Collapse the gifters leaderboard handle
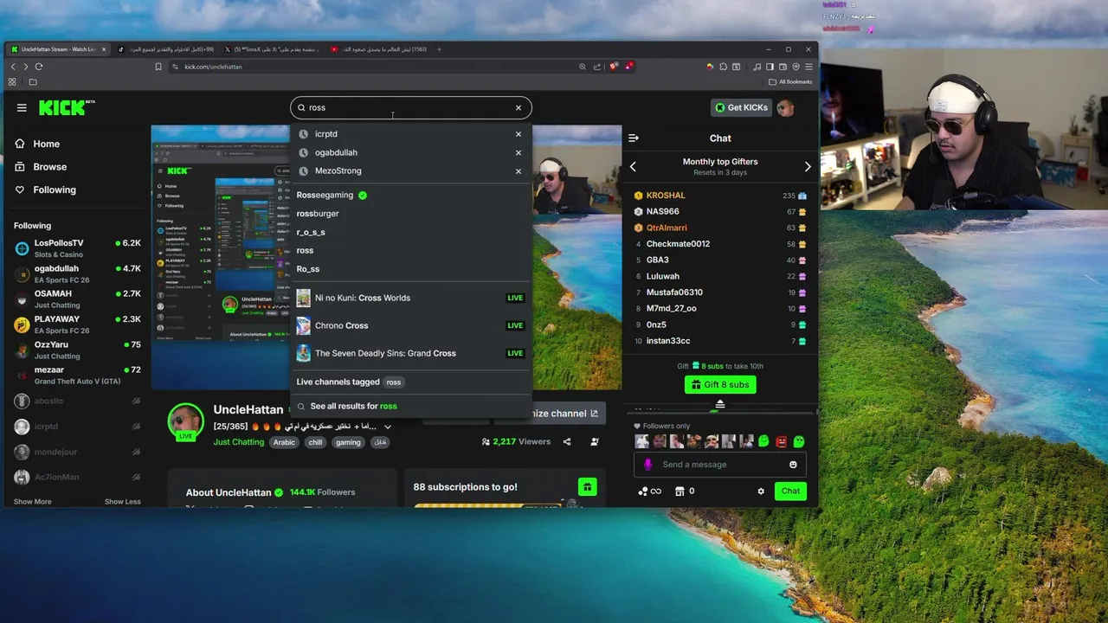This screenshot has width=1108, height=623. click(x=720, y=403)
